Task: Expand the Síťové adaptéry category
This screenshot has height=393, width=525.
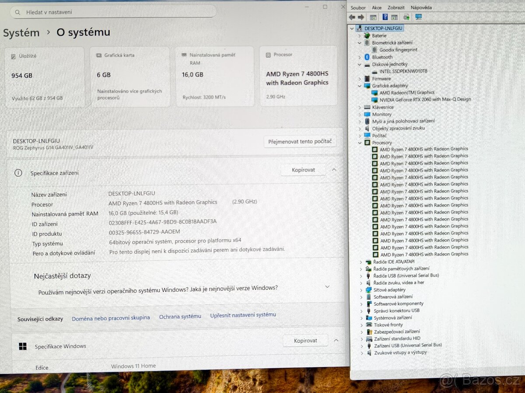Action: pos(360,290)
